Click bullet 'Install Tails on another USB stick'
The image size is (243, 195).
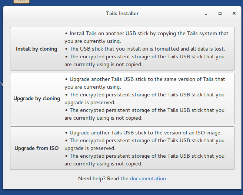pos(146,37)
